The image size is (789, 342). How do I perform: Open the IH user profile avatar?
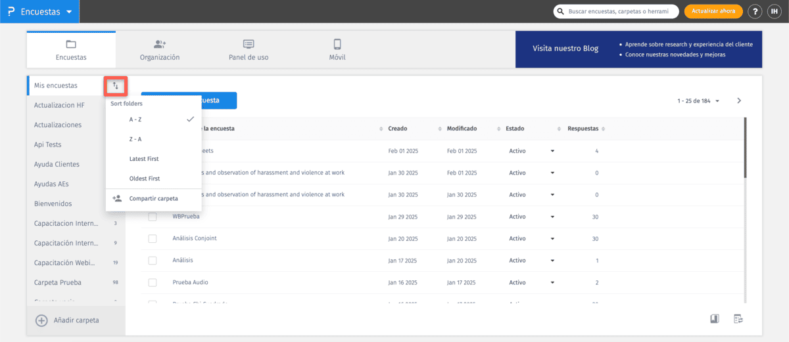click(x=775, y=12)
